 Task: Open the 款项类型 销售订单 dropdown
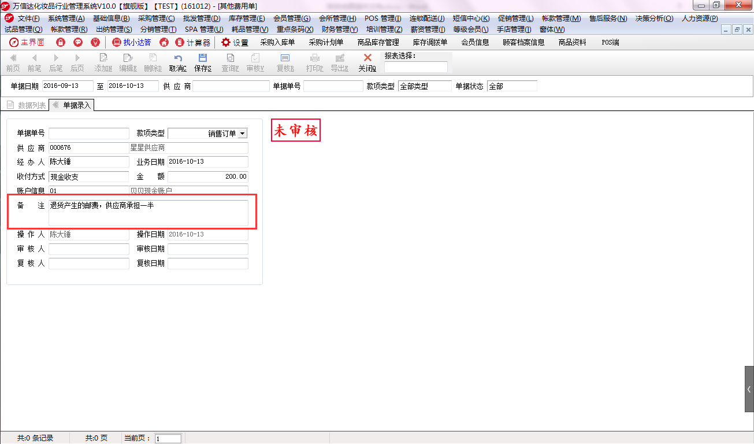(x=242, y=134)
